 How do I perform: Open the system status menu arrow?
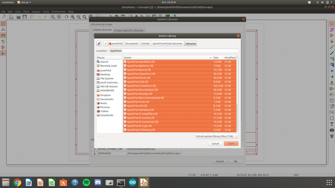pyautogui.click(x=332, y=2)
